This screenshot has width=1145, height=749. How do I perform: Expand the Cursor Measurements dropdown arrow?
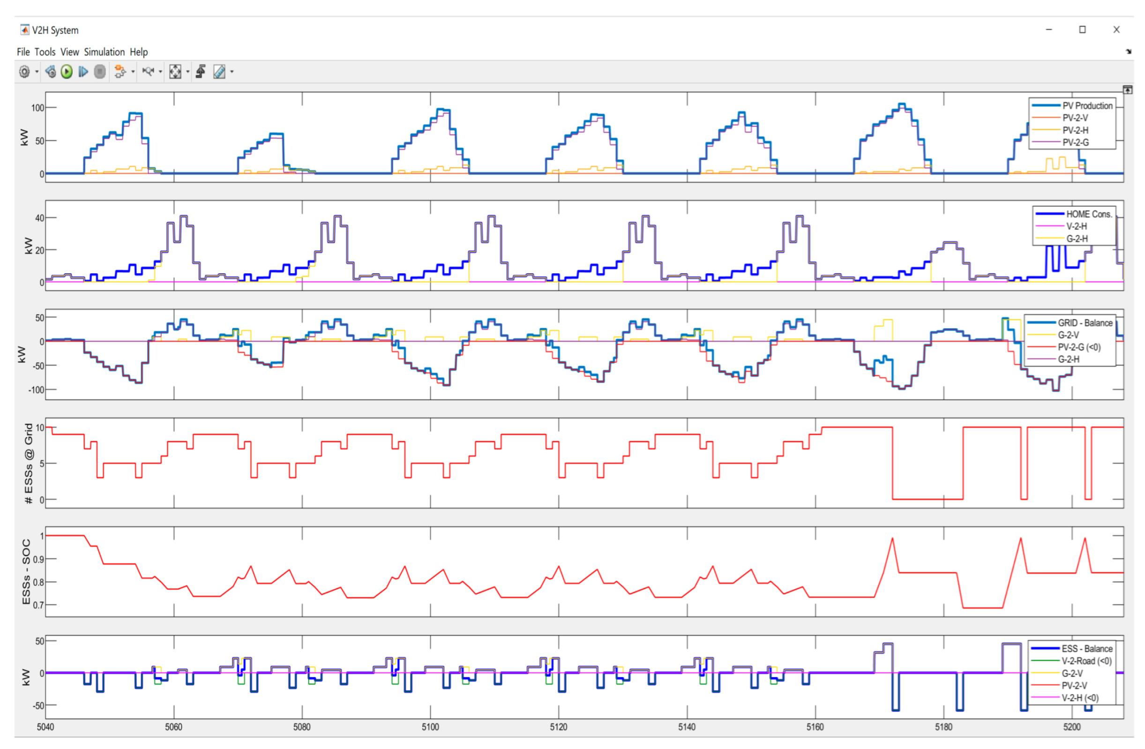click(232, 72)
